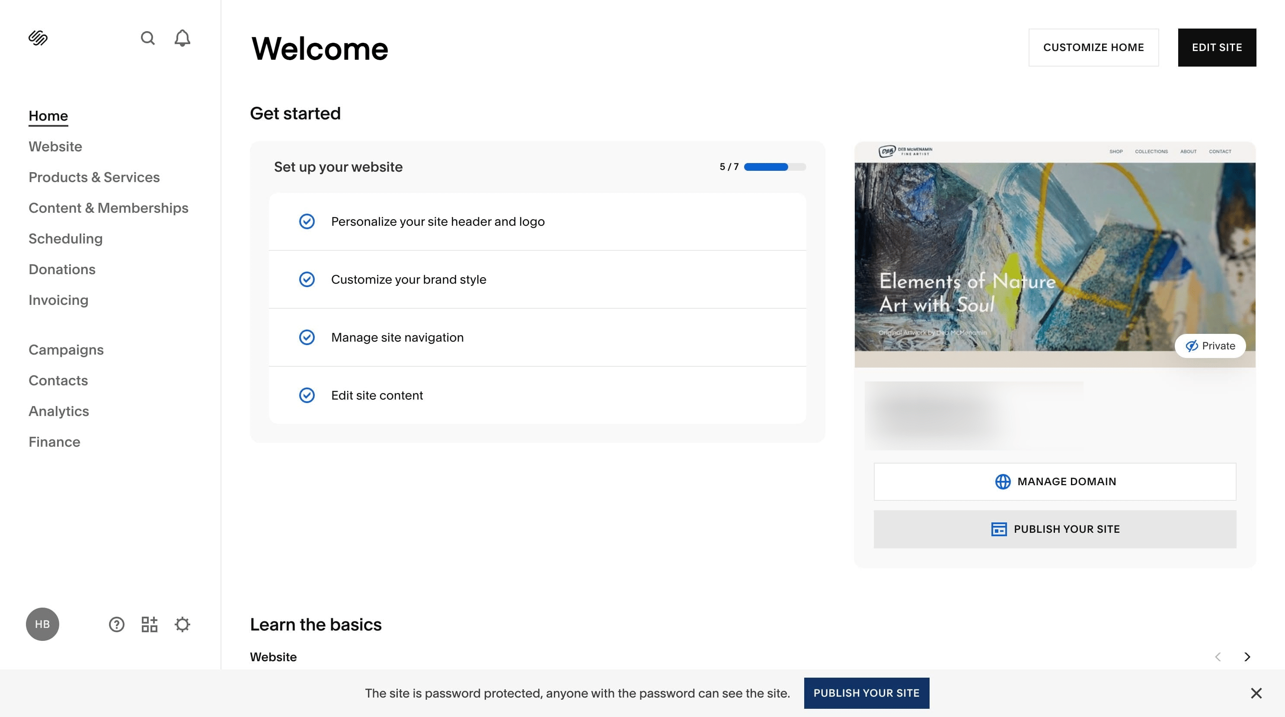Open notifications bell icon
Image resolution: width=1285 pixels, height=717 pixels.
click(x=182, y=38)
